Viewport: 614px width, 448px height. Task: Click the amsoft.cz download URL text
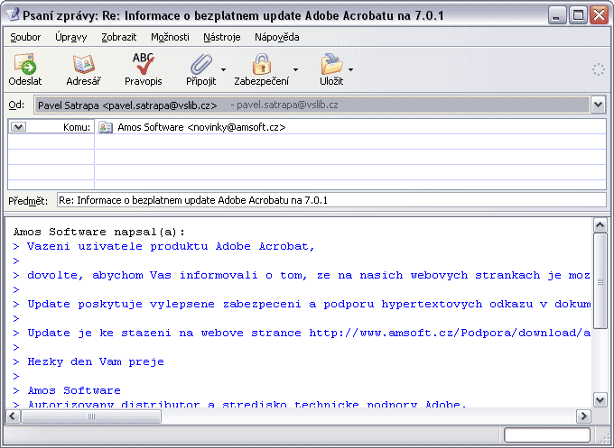[450, 333]
